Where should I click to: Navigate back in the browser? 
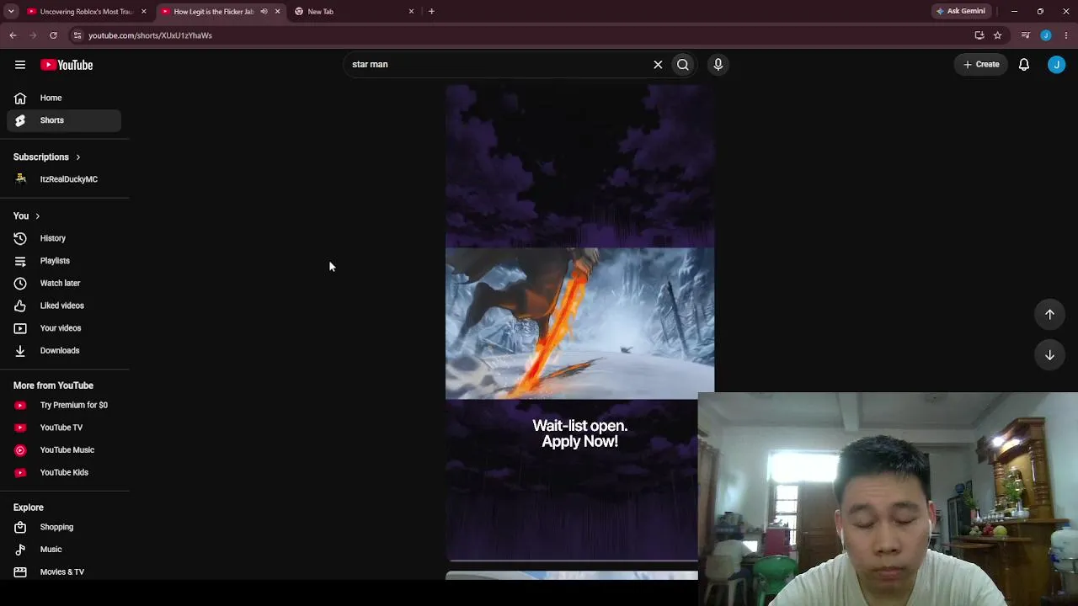[x=13, y=35]
